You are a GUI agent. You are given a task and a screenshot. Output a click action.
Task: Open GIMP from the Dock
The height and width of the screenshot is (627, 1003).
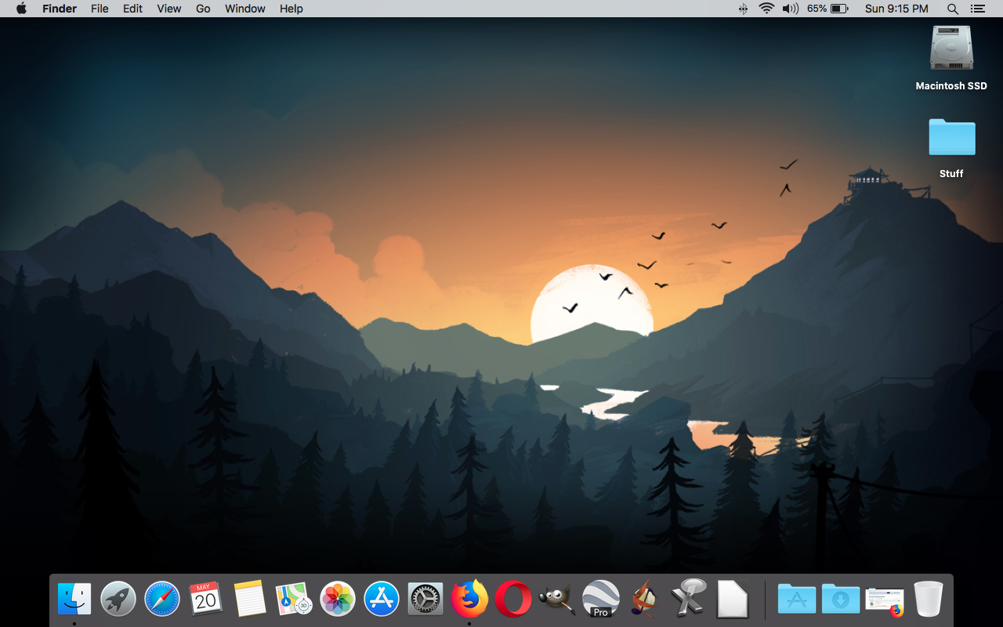(x=557, y=600)
